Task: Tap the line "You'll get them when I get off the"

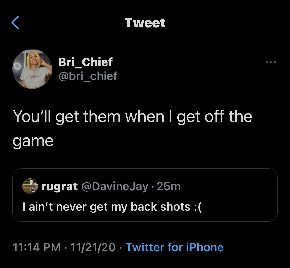Action: (132, 116)
